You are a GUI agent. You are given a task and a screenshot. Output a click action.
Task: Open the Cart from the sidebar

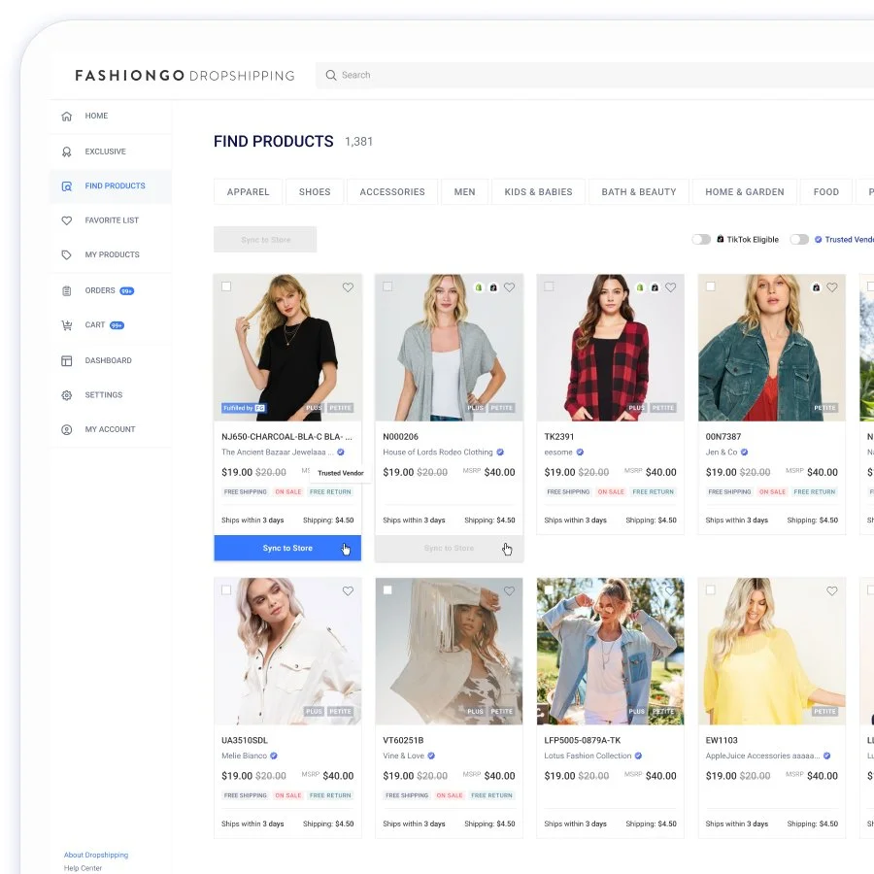[66, 324]
